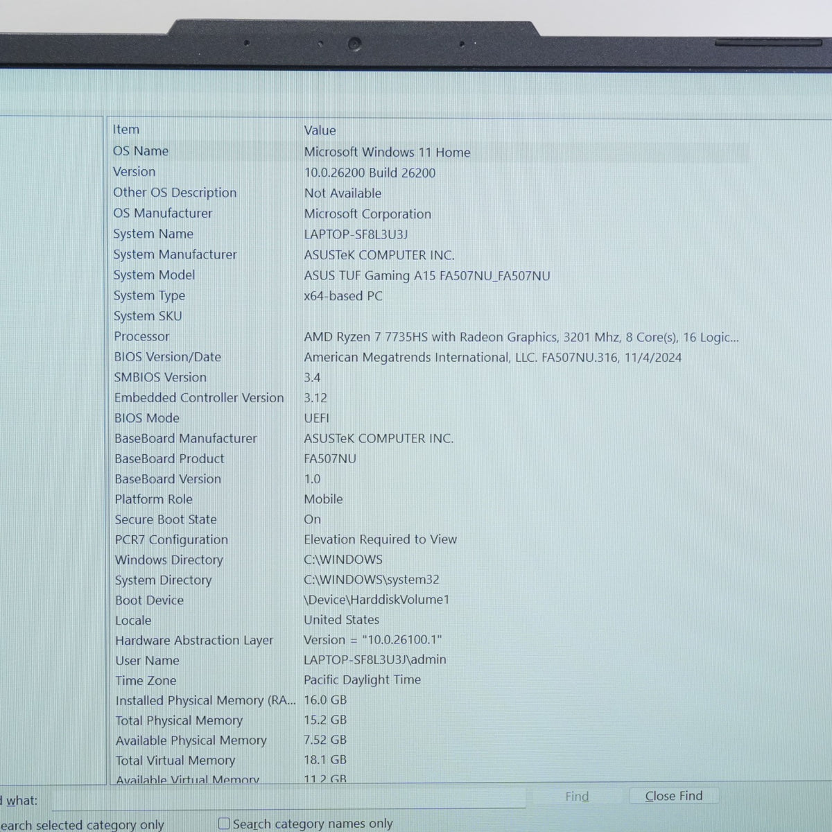
Task: Select the Platform Role row label
Action: click(154, 499)
